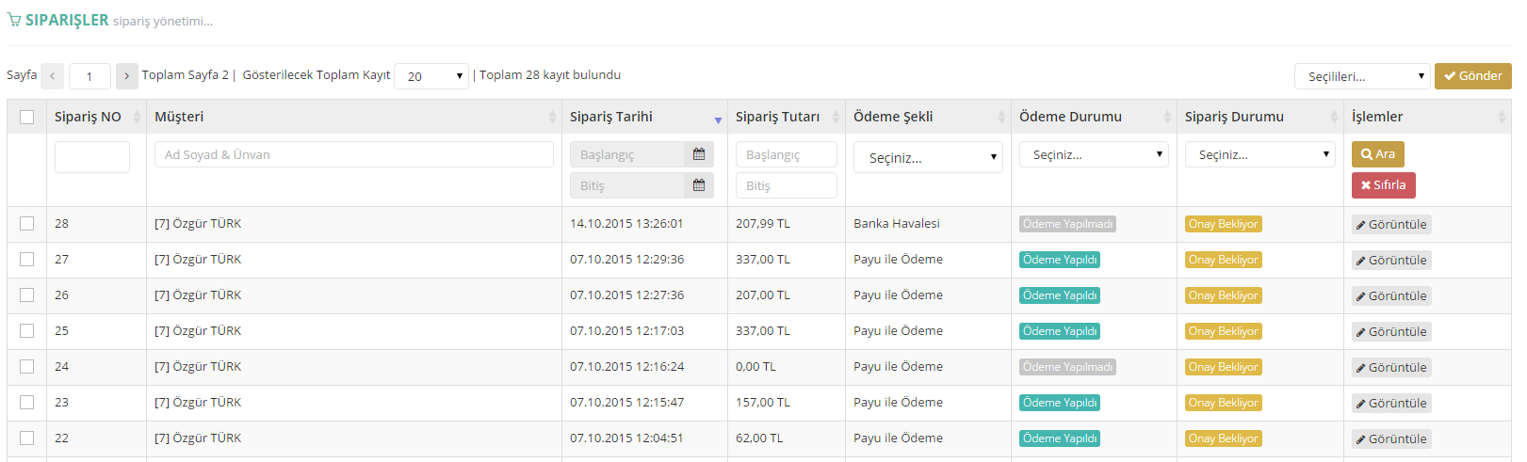The width and height of the screenshot is (1527, 462).
Task: Open the Seçilileri bulk action dropdown
Action: point(1362,76)
